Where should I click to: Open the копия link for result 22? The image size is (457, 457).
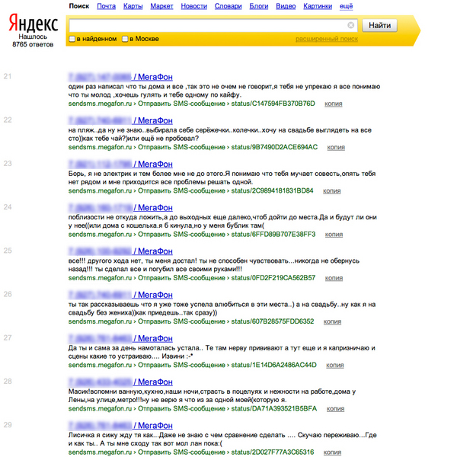[x=333, y=147]
